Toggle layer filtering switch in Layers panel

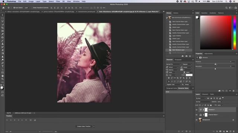223,98
